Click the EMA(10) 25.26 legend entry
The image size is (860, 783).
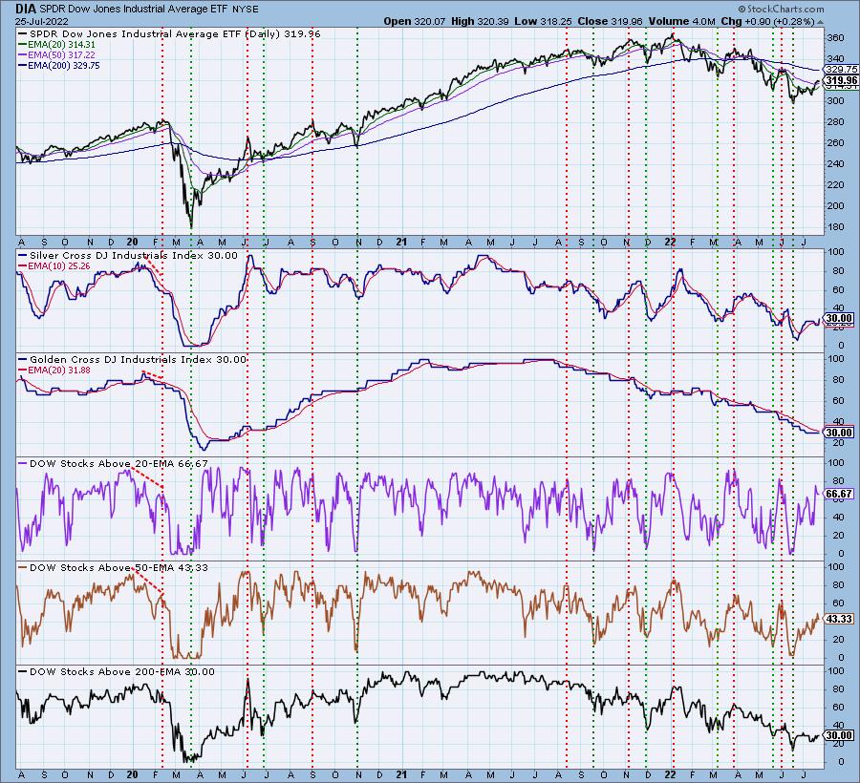(x=54, y=266)
